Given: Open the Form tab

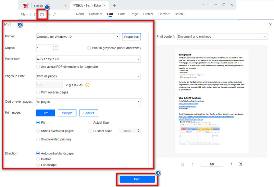Looking at the screenshot, I should [122, 14].
